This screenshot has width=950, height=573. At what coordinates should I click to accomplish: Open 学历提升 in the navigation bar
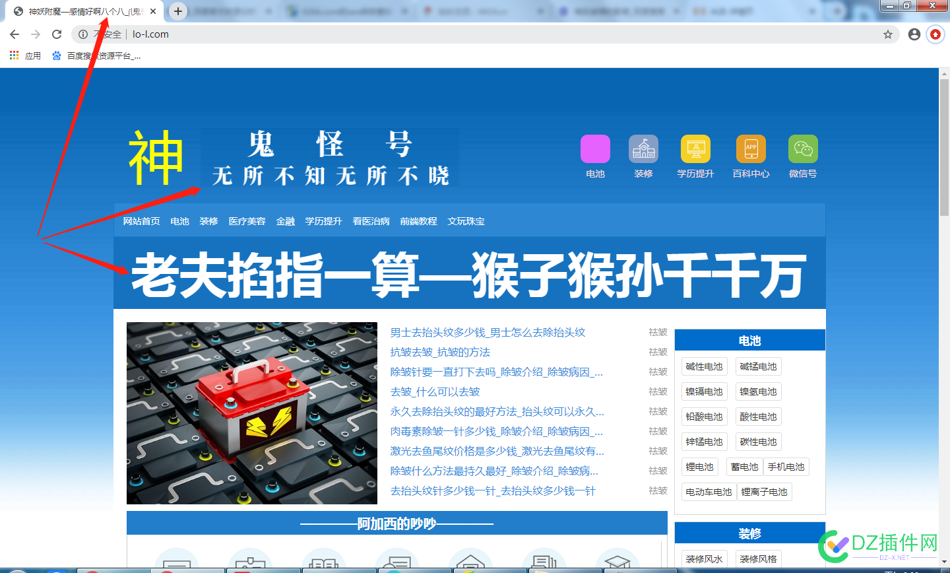pos(323,221)
